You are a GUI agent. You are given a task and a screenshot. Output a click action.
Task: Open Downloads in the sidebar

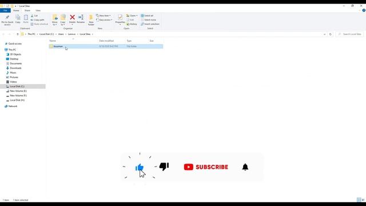click(x=15, y=68)
